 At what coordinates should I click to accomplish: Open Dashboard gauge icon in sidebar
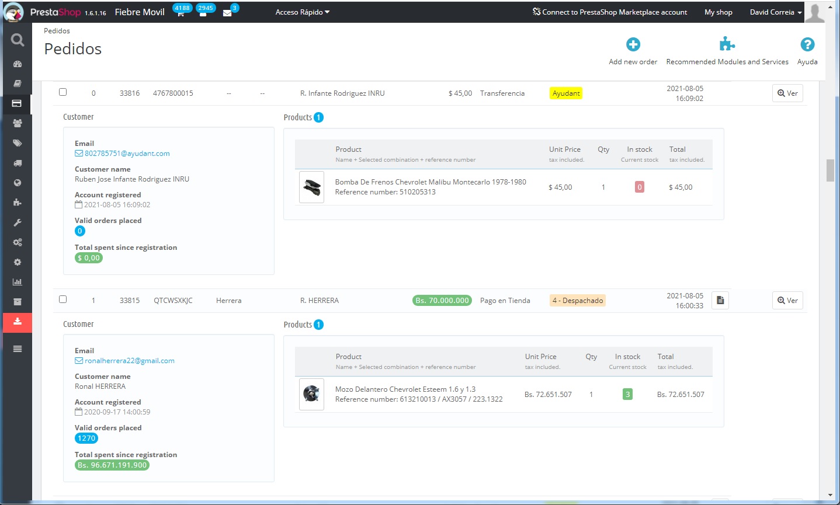click(x=18, y=64)
